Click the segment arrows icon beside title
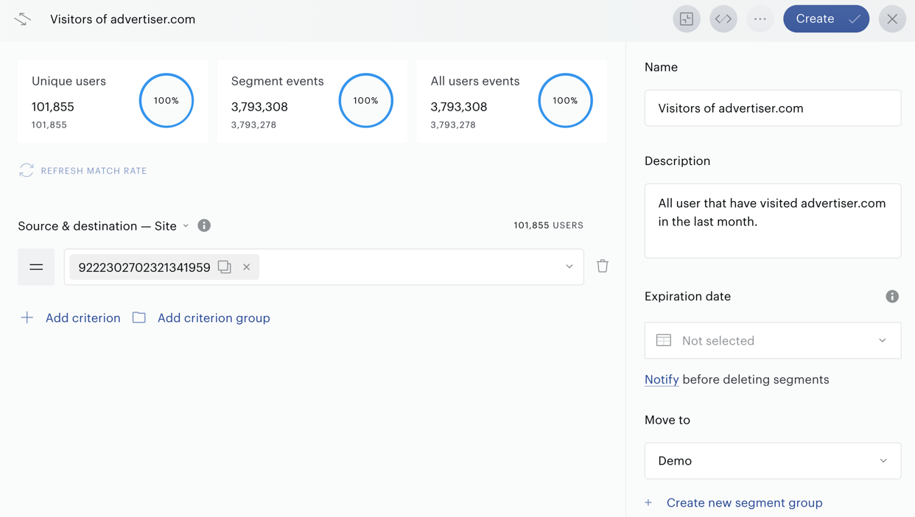 (x=23, y=19)
